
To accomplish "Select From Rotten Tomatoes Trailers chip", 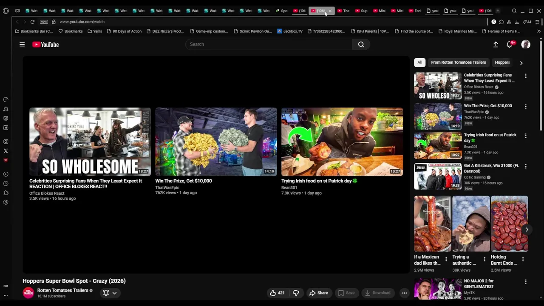I will (x=458, y=62).
